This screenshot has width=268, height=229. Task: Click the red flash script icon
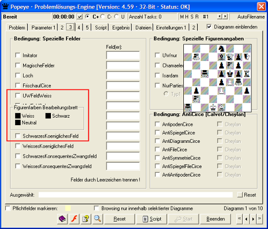(74, 219)
